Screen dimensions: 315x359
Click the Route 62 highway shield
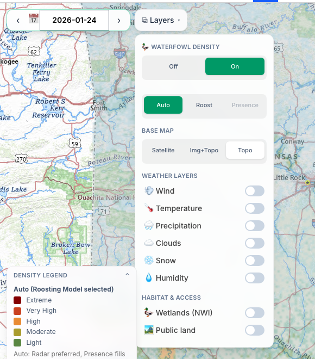[x=34, y=52]
